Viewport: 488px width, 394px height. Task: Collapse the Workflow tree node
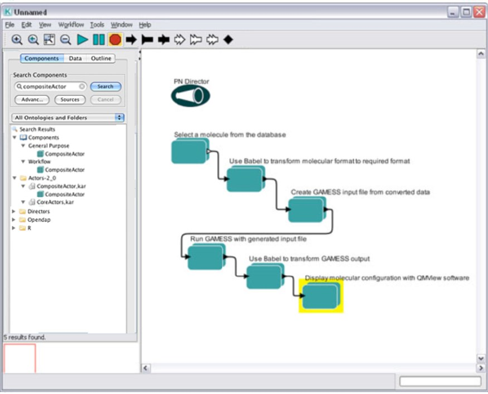click(23, 161)
